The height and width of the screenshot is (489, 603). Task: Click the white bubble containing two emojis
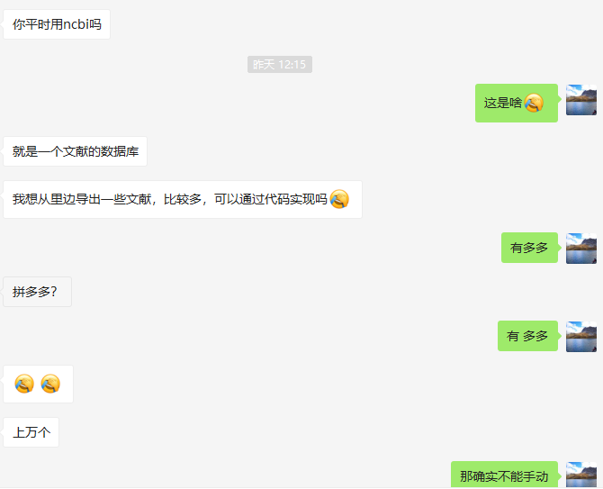[x=38, y=384]
